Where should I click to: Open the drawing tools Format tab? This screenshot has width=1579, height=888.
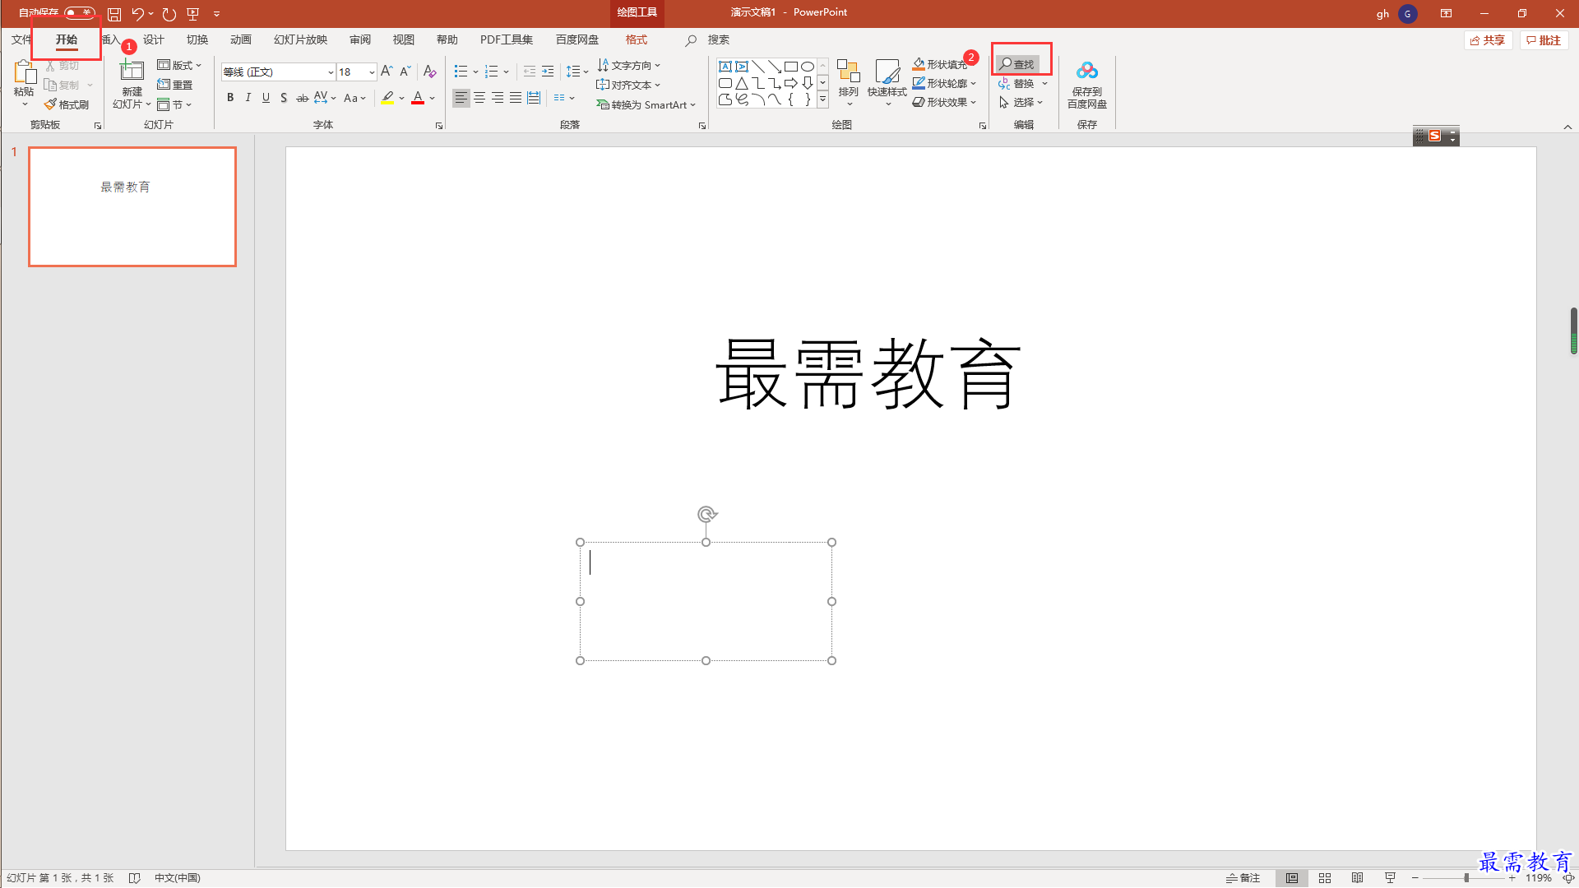tap(637, 39)
